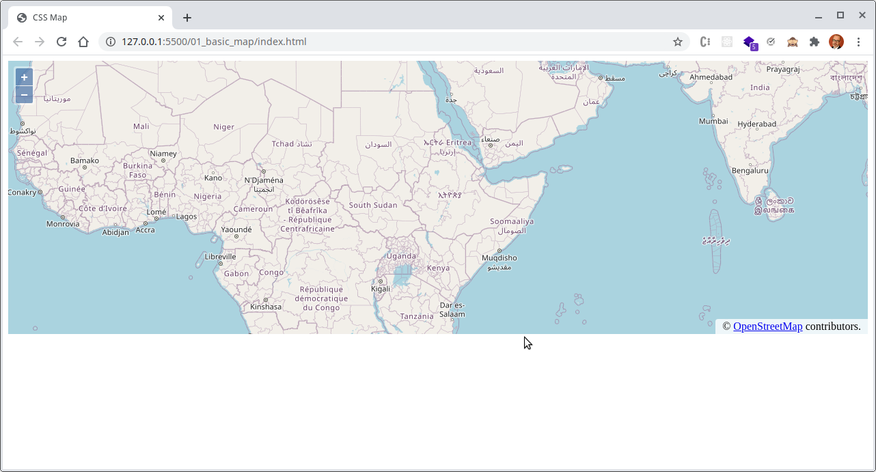Select the CSS Map tab

82,18
